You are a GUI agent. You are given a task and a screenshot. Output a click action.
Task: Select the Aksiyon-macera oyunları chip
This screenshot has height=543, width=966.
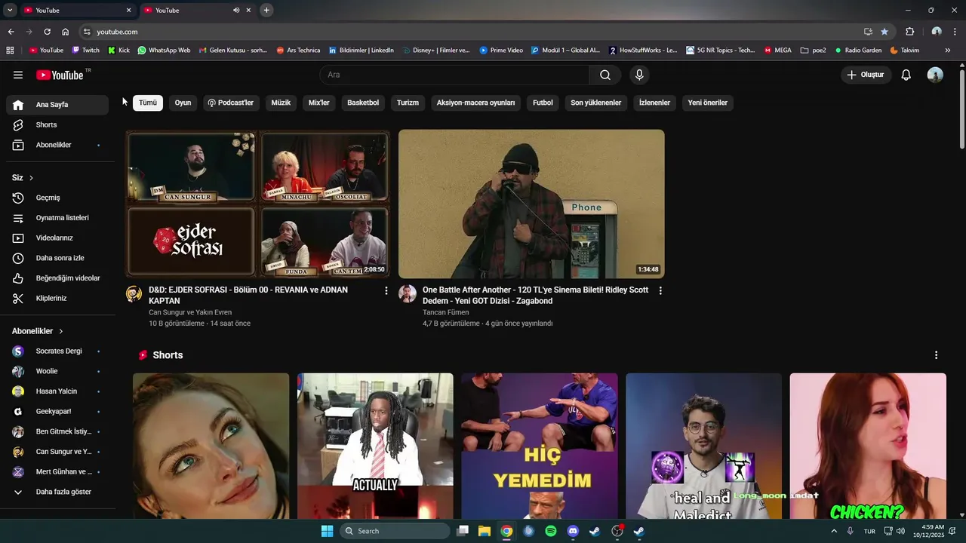(475, 103)
